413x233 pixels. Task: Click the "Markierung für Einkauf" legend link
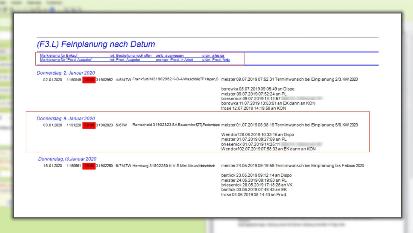[54, 56]
